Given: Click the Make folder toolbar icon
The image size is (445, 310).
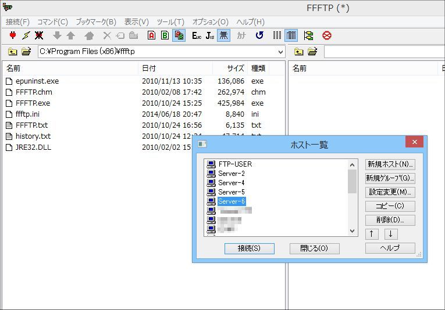Looking at the screenshot, I should coord(133,35).
